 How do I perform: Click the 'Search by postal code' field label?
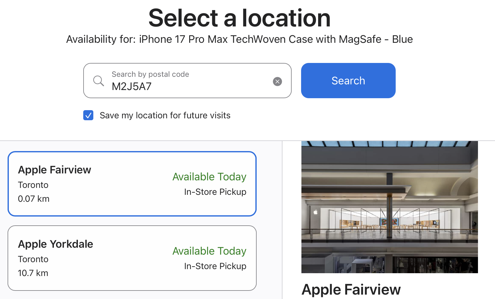point(150,74)
